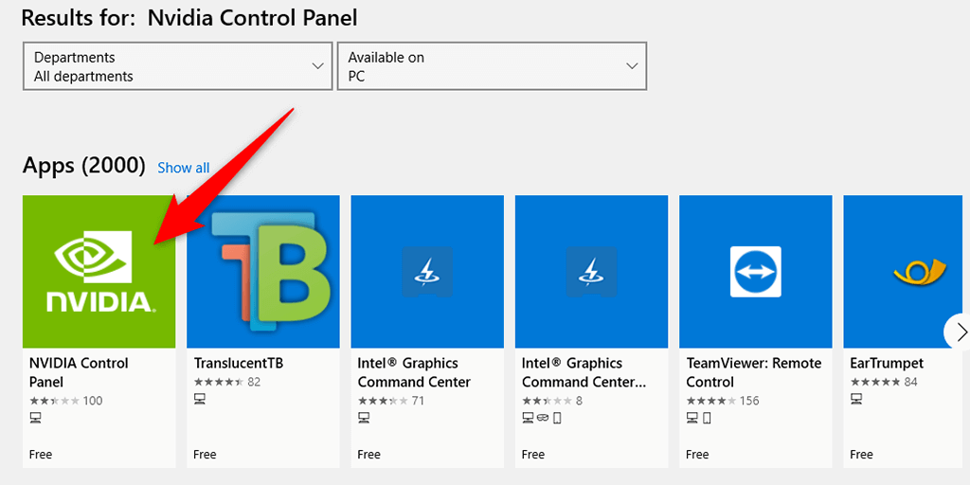
Task: Click the PC device icon under NVIDIA Control Panel
Action: point(36,418)
